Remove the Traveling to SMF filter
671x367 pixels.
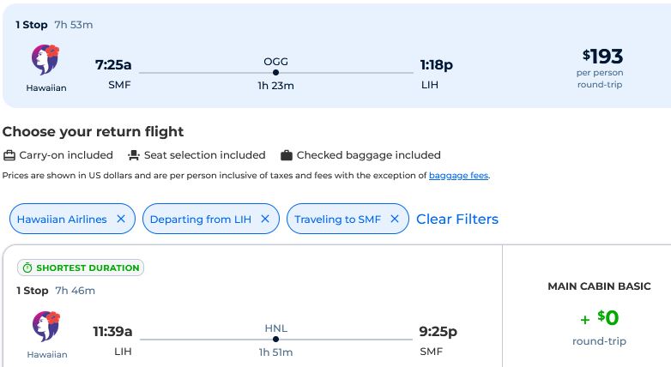[x=395, y=220]
